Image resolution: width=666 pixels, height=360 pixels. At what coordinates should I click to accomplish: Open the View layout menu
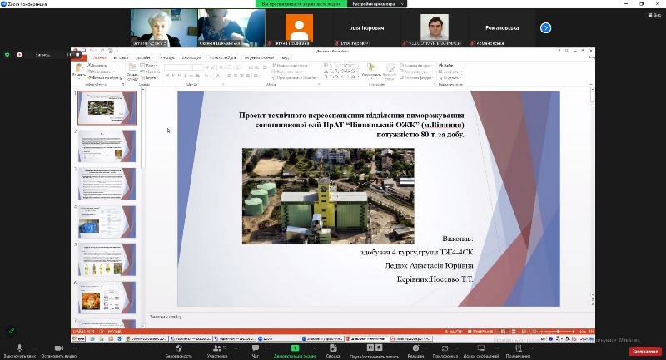[x=656, y=15]
